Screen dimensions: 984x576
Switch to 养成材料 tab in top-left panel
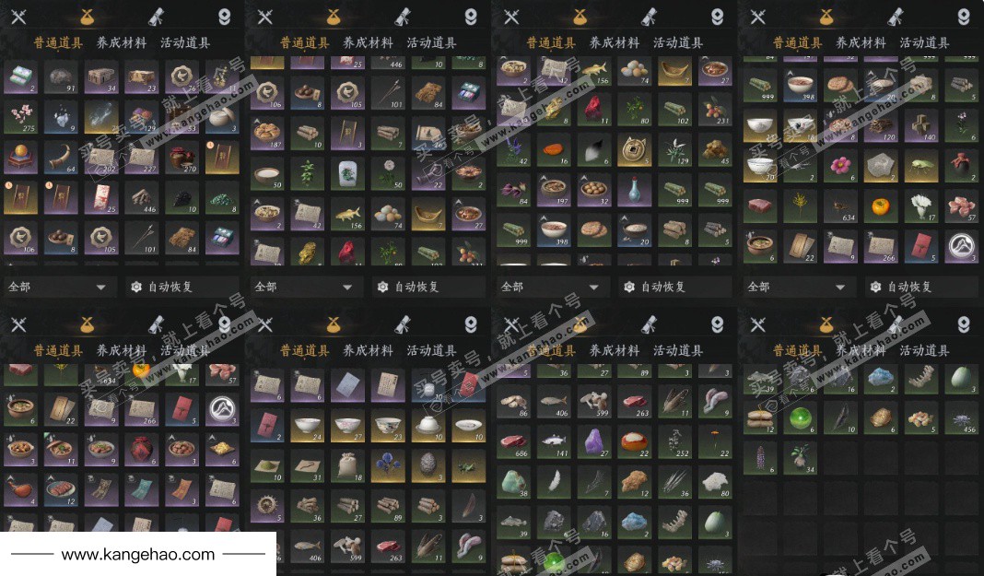pyautogui.click(x=121, y=42)
